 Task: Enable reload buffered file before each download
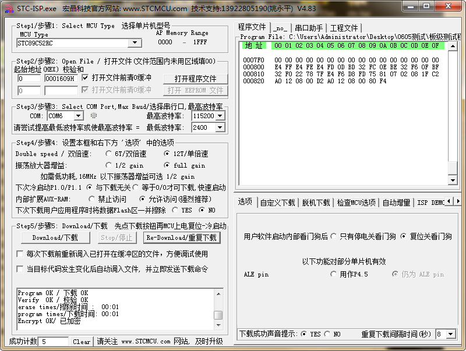(x=20, y=254)
